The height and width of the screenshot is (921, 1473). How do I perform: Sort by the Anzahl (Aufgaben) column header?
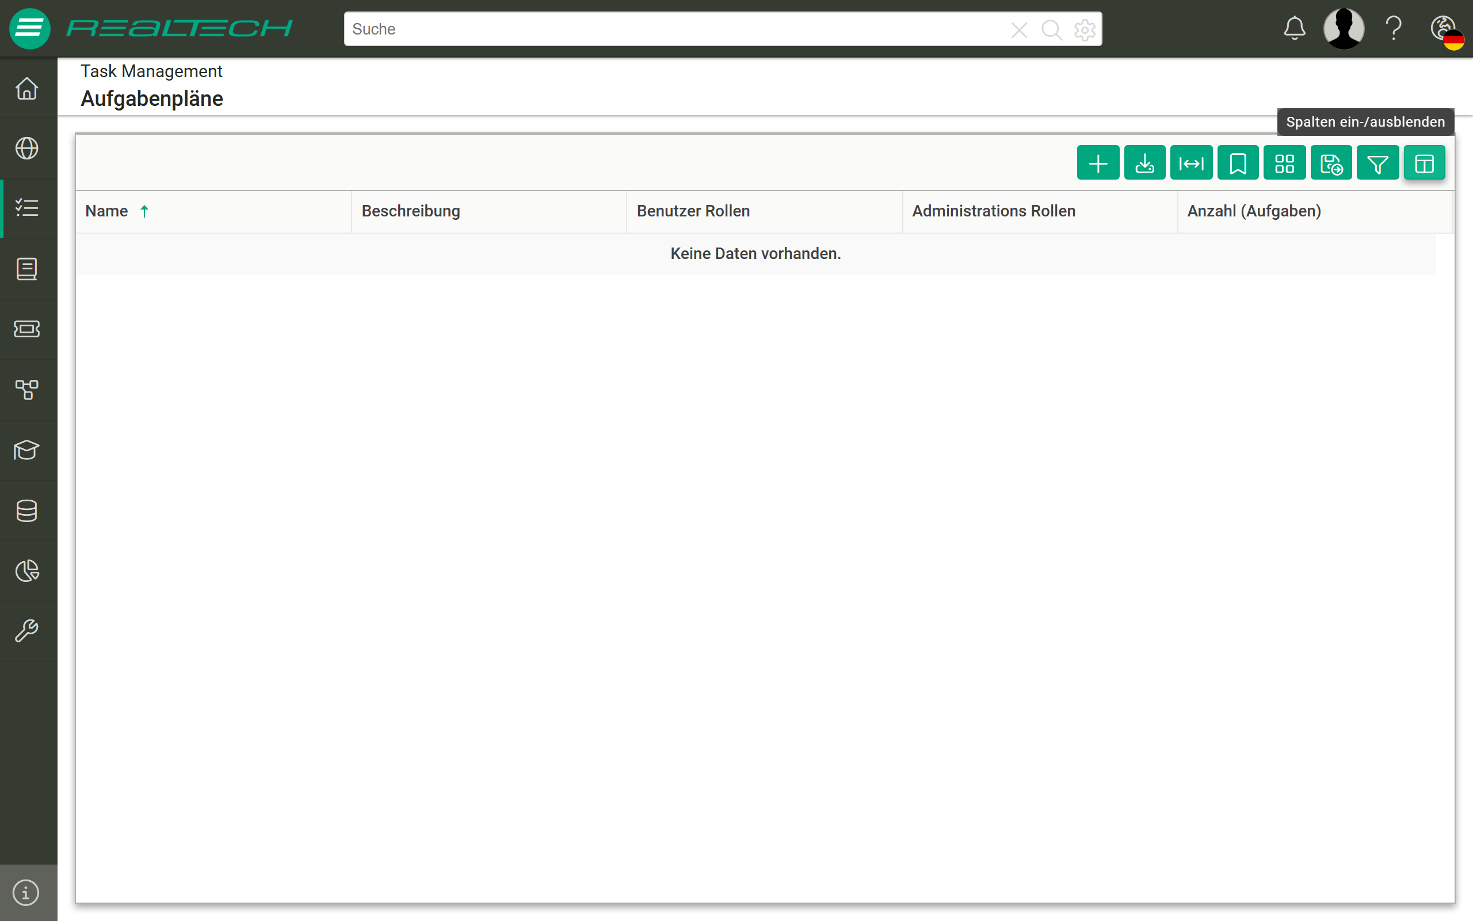[1254, 211]
